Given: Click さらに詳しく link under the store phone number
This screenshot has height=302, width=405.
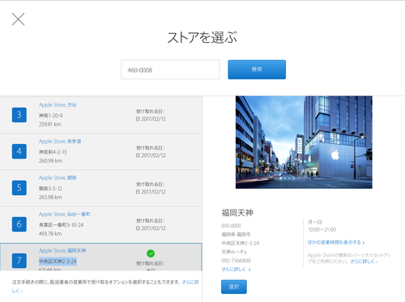Looking at the screenshot, I should [236, 270].
